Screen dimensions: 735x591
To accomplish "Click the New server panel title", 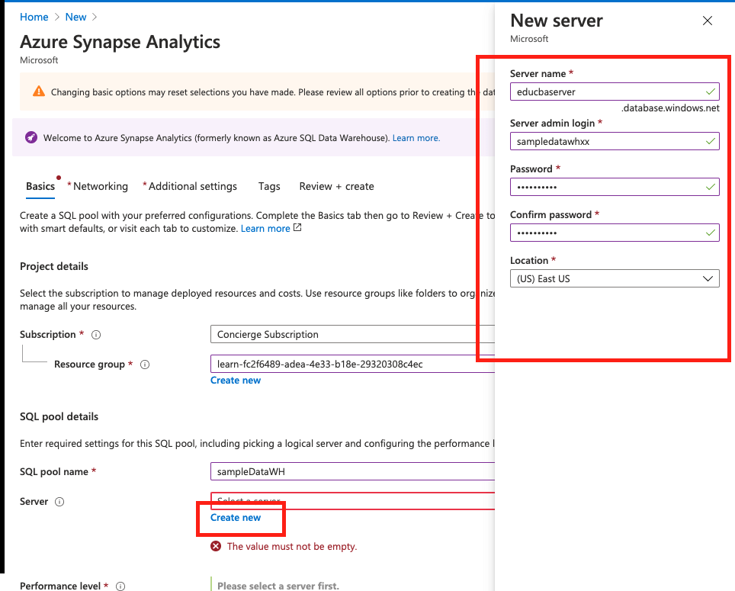I will [557, 21].
